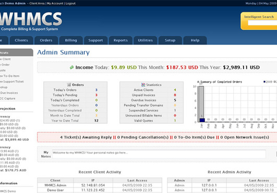Click IP 11.123.23.452 cell
This screenshot has width=277, height=193.
(x=93, y=190)
